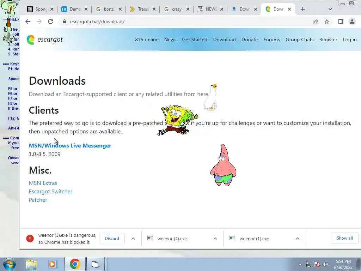The image size is (361, 271).
Task: Close the NEWS tab
Action: (x=222, y=9)
